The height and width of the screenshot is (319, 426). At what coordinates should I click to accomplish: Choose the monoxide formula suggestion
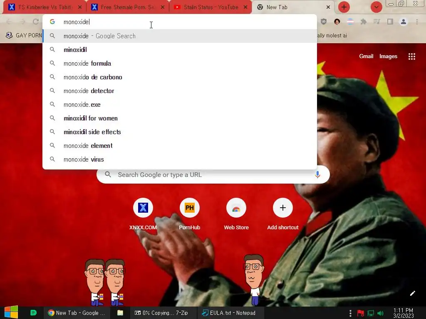(180, 64)
